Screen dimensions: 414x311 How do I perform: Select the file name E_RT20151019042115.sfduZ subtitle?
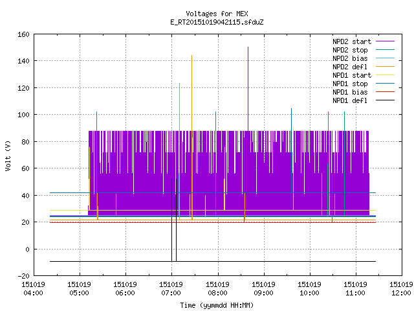[217, 22]
